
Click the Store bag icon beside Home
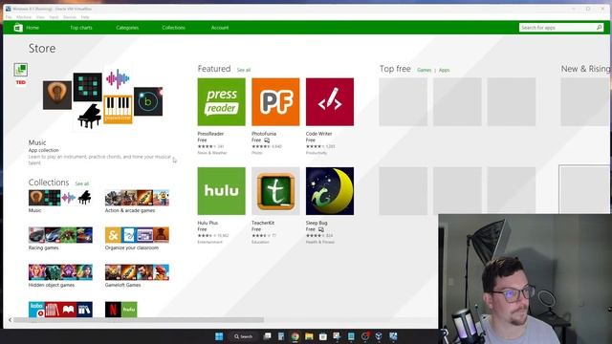click(18, 28)
